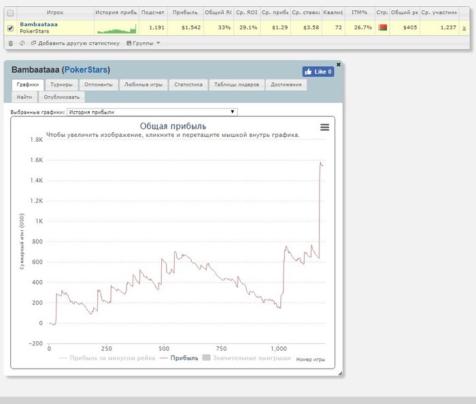This screenshot has height=404, width=476.
Task: Sort by the 'Подсчет' column header
Action: click(x=153, y=12)
